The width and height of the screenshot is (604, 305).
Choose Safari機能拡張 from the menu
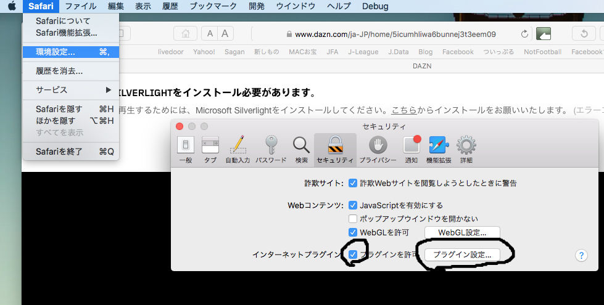[x=71, y=33]
